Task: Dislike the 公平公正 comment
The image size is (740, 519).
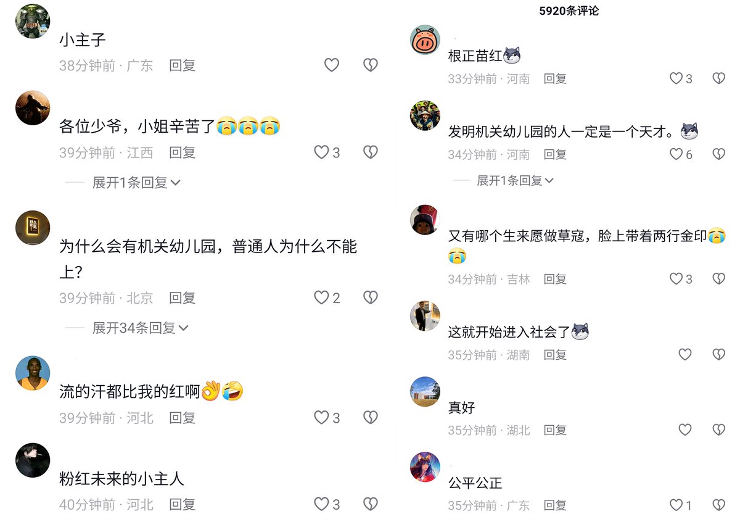Action: pos(718,505)
